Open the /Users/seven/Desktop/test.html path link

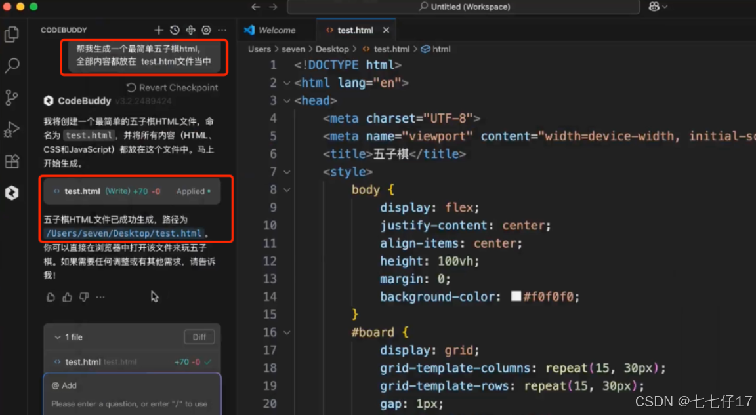(124, 233)
